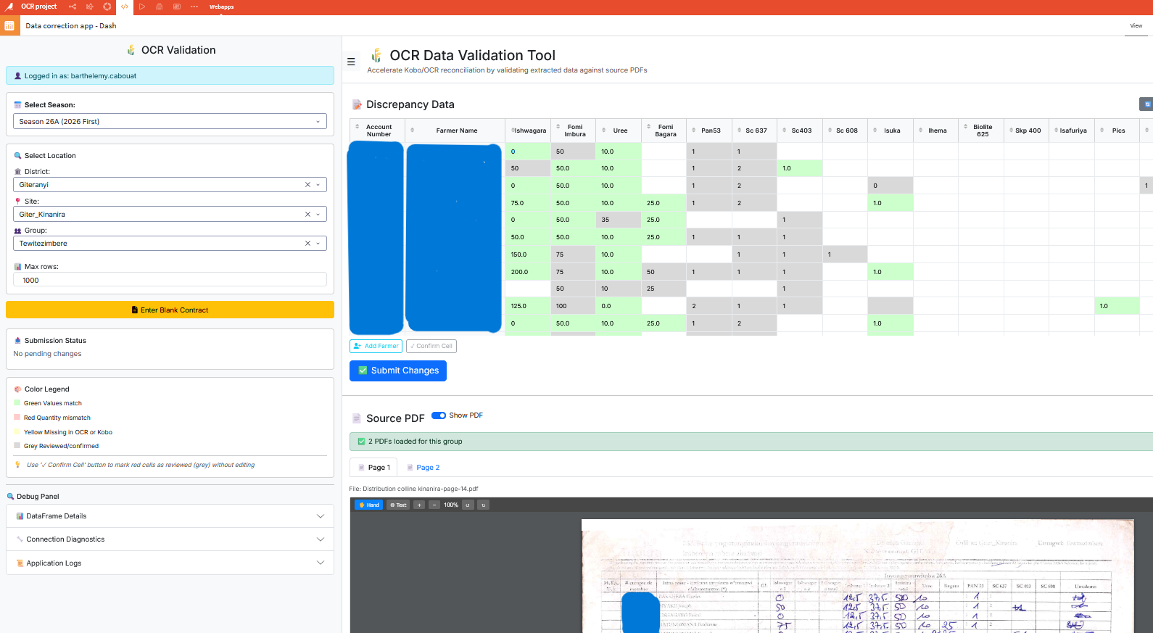The height and width of the screenshot is (633, 1153).
Task: Sort by the Account Number column arrows
Action: 358,127
